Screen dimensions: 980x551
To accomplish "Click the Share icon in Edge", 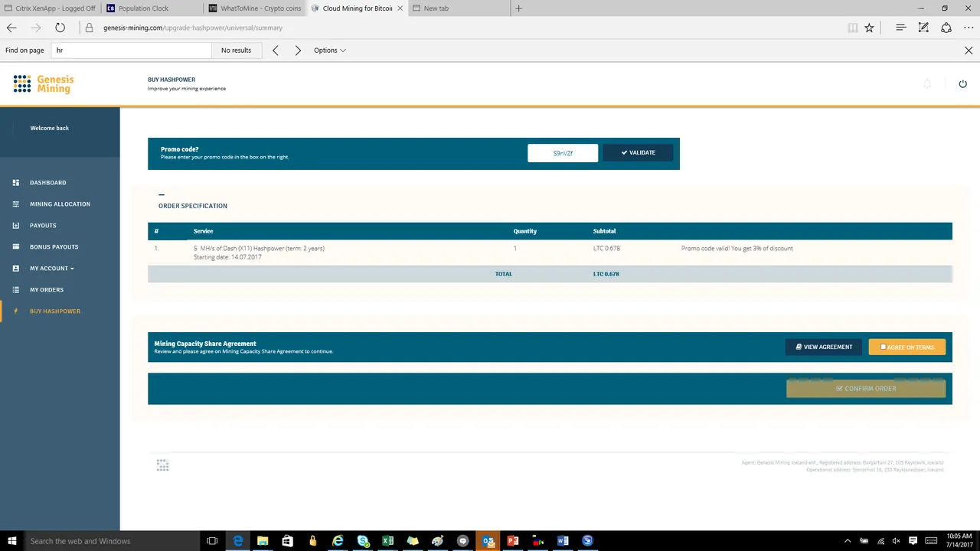I will coord(946,28).
